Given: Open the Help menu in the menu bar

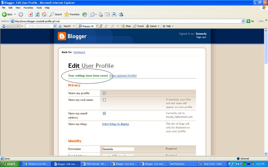Looking at the screenshot, I should click(x=47, y=8).
